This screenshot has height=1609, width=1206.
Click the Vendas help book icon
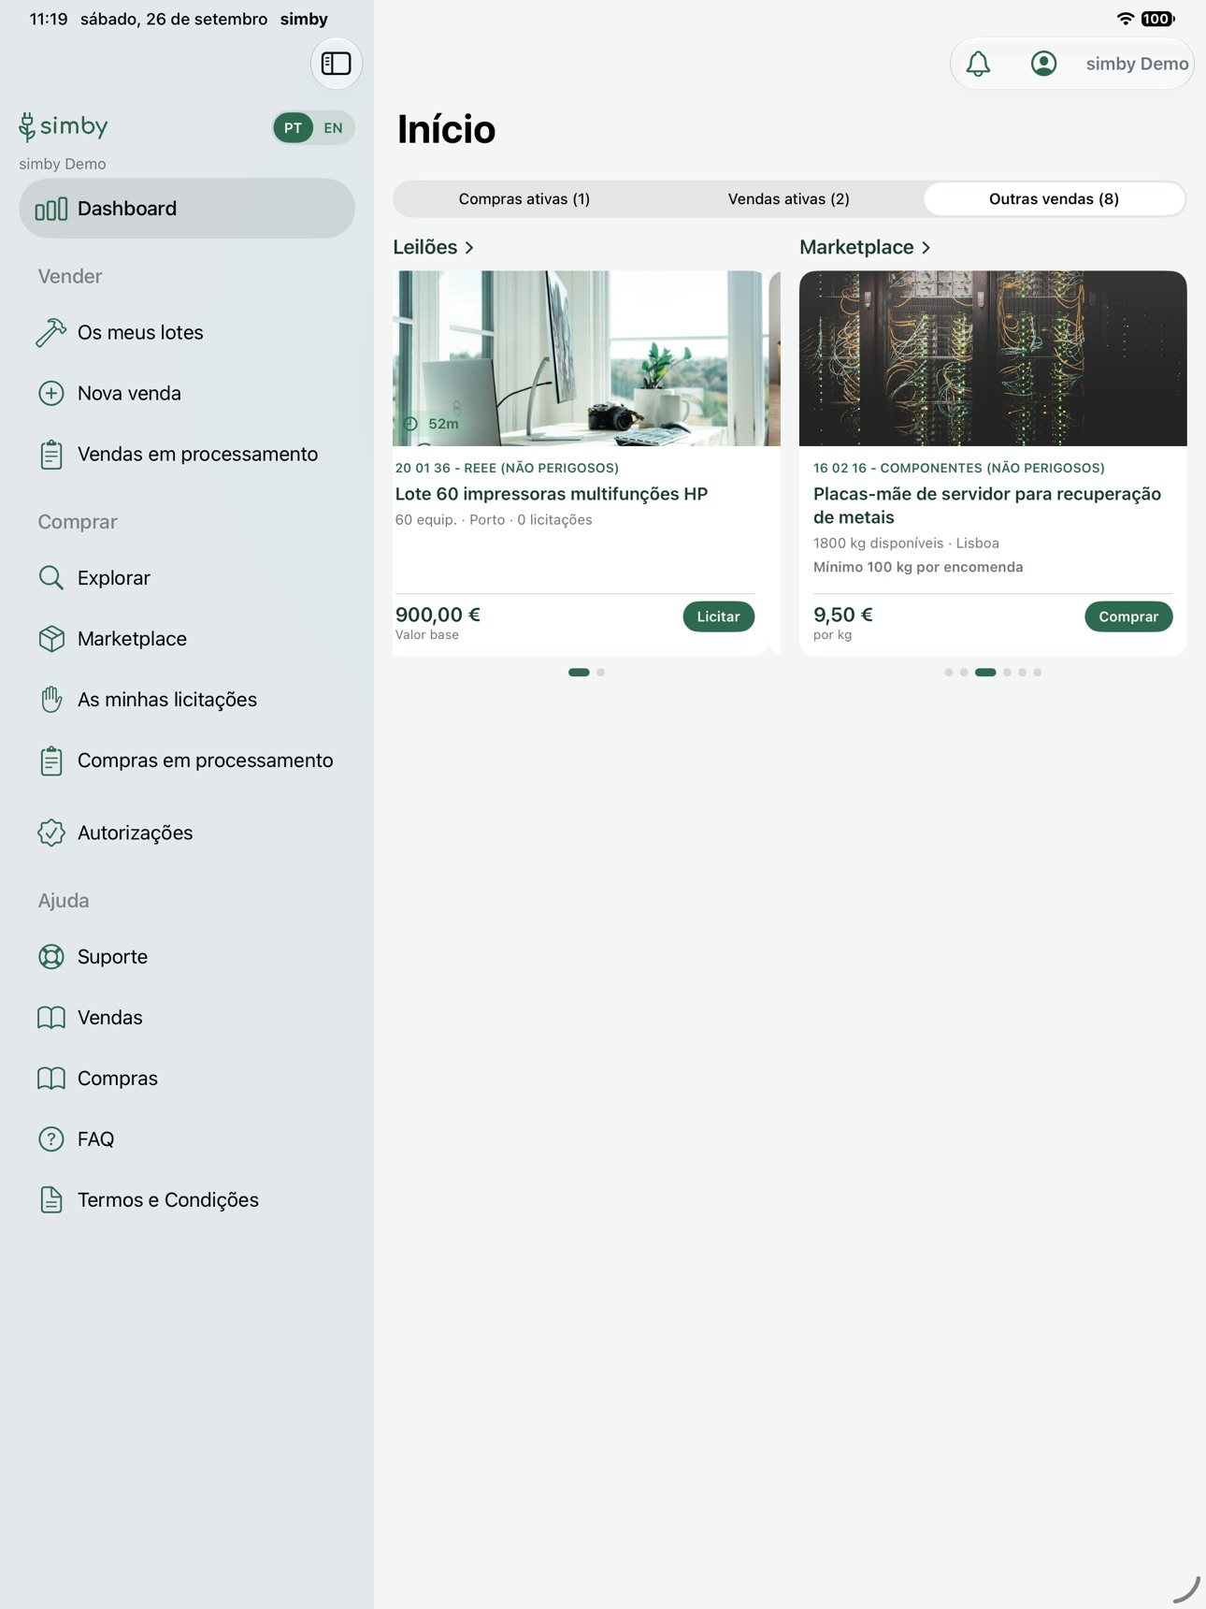click(x=50, y=1018)
